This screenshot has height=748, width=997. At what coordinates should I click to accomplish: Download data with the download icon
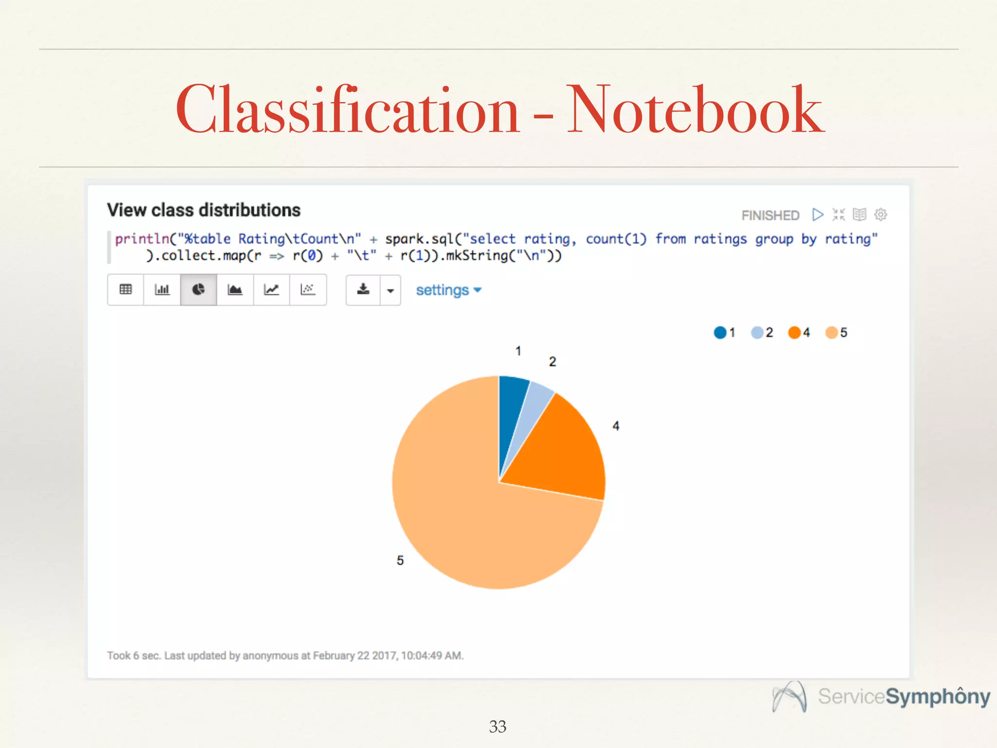point(363,290)
